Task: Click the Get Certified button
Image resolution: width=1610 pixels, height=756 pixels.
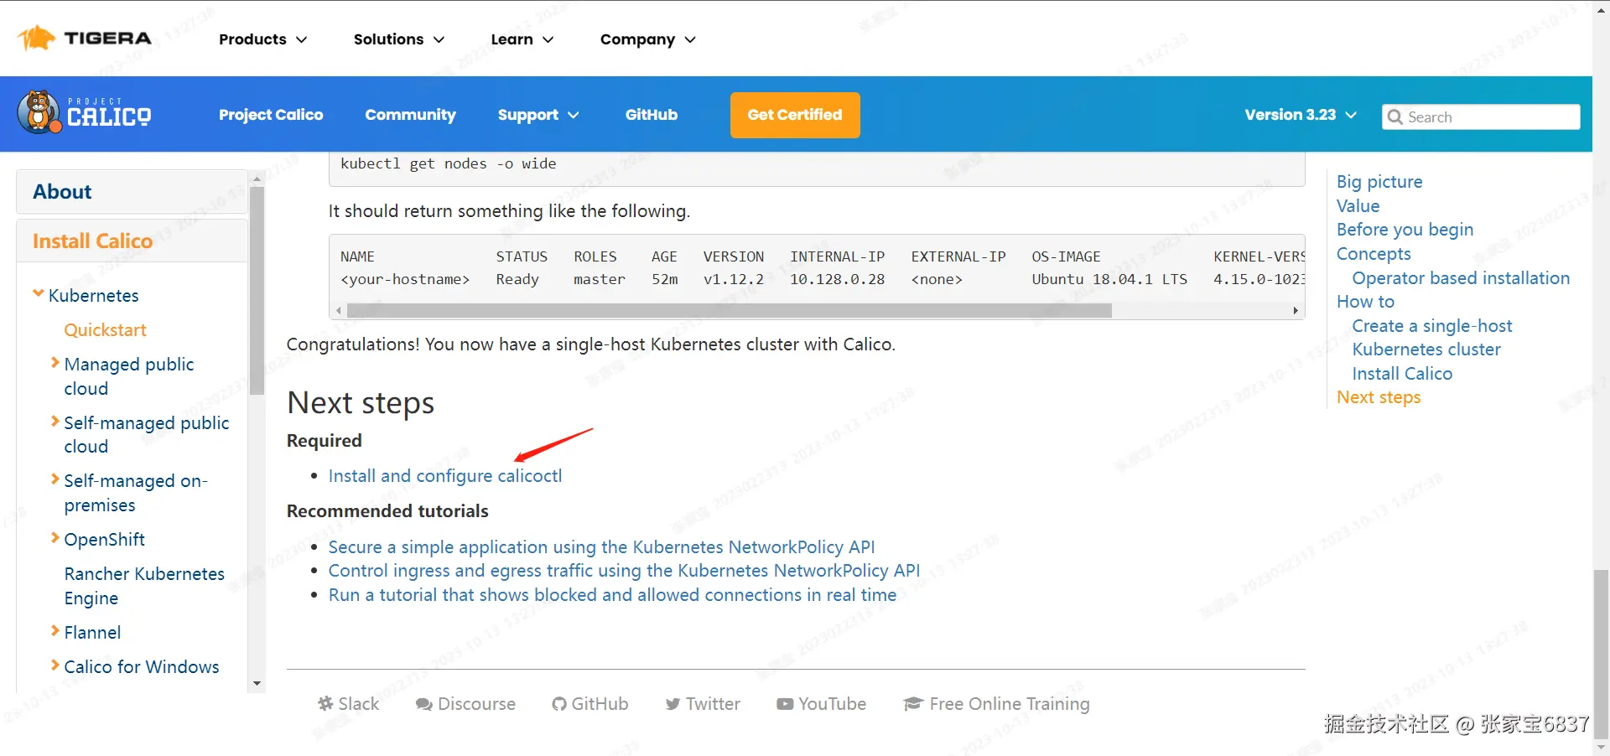Action: 795,115
